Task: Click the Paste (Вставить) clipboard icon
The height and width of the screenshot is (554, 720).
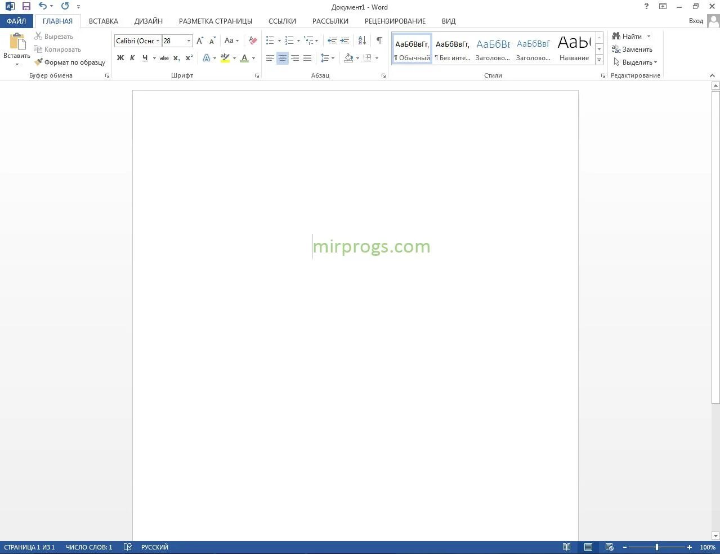Action: pos(17,42)
